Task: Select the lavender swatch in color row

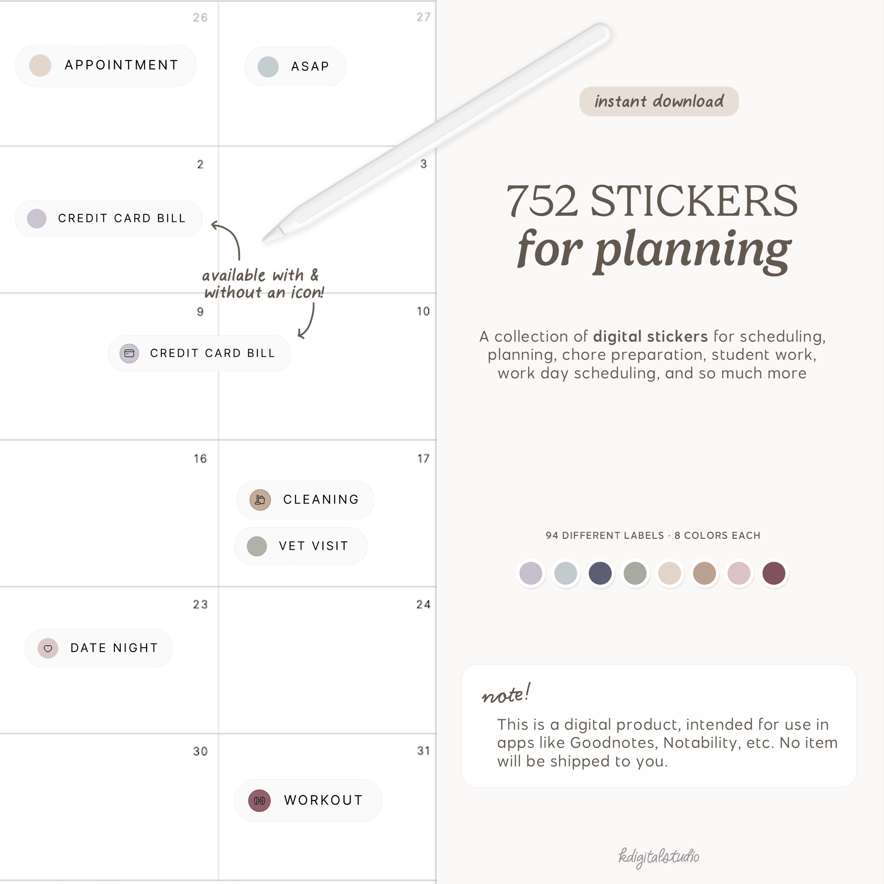Action: pos(531,573)
